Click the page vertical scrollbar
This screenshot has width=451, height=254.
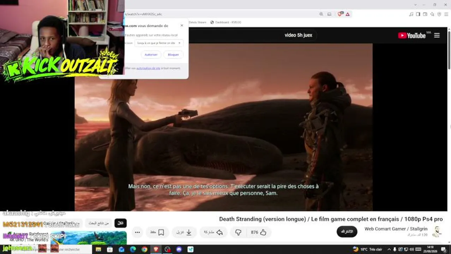coord(449,49)
